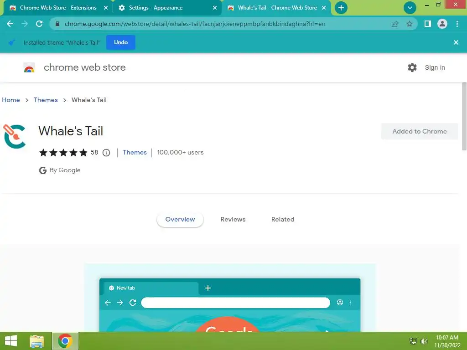Viewport: 467px width, 350px height.
Task: Go back using browser back arrow
Action: tap(10, 24)
